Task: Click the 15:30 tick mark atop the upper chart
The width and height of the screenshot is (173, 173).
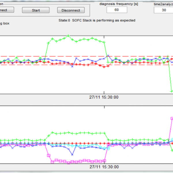Action: pos(104,37)
